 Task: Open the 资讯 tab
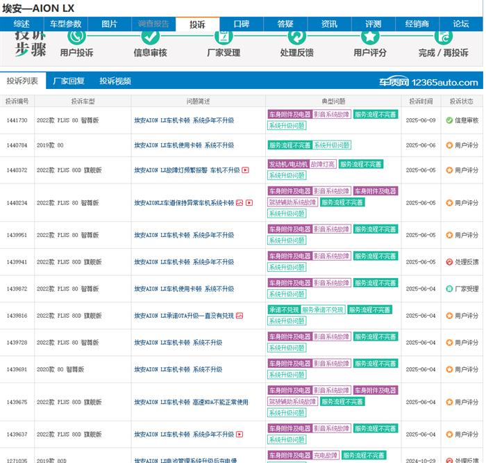[329, 24]
